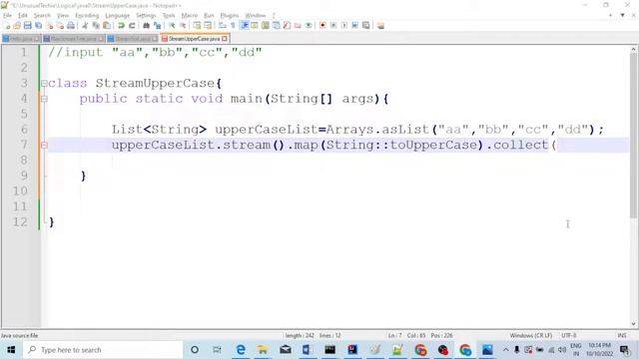Show the Document Map panel

point(266,25)
